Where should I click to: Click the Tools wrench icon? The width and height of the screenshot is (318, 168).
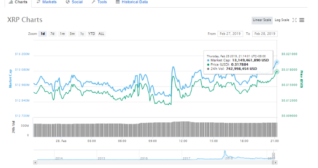93,2
